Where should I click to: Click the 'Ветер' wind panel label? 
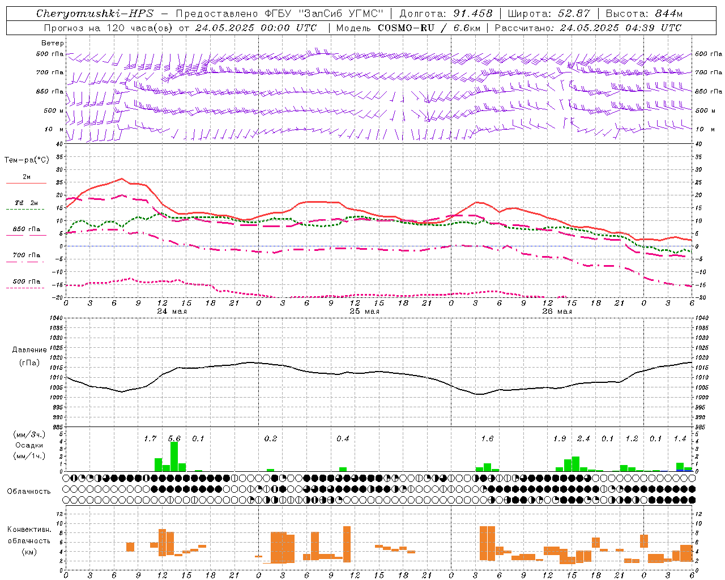point(52,43)
